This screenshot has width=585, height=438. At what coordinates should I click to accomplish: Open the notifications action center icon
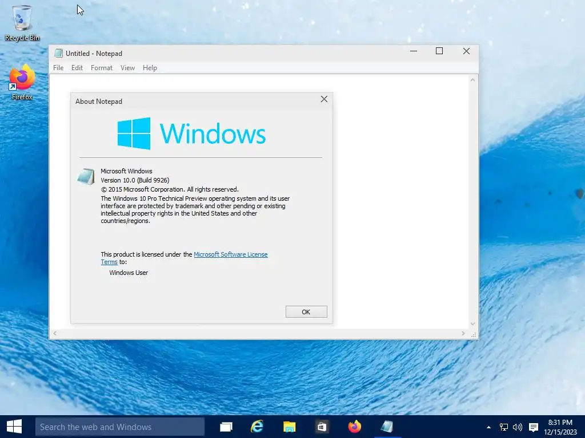[x=534, y=427]
